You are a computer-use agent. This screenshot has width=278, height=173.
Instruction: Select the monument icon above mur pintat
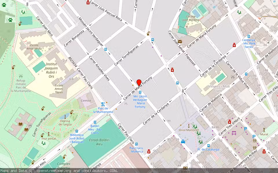(49, 134)
